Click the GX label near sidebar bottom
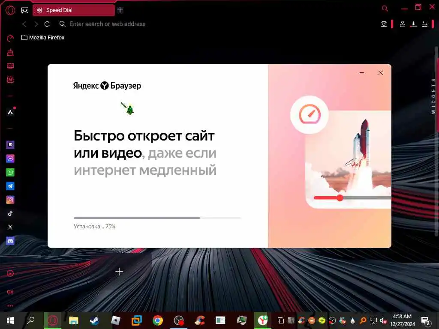The height and width of the screenshot is (329, 439). (x=10, y=292)
